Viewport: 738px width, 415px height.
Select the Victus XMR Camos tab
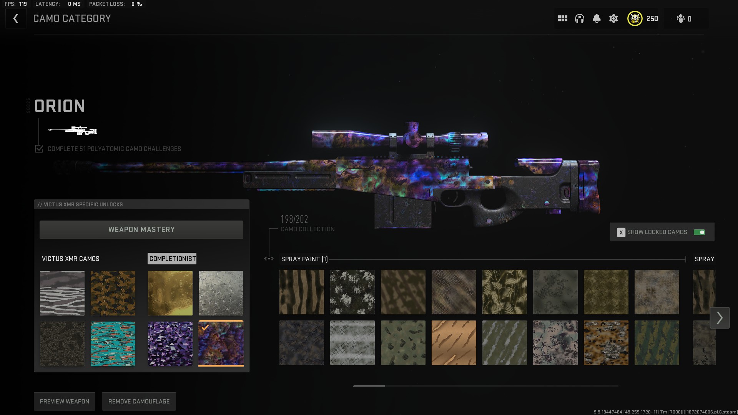[71, 259]
